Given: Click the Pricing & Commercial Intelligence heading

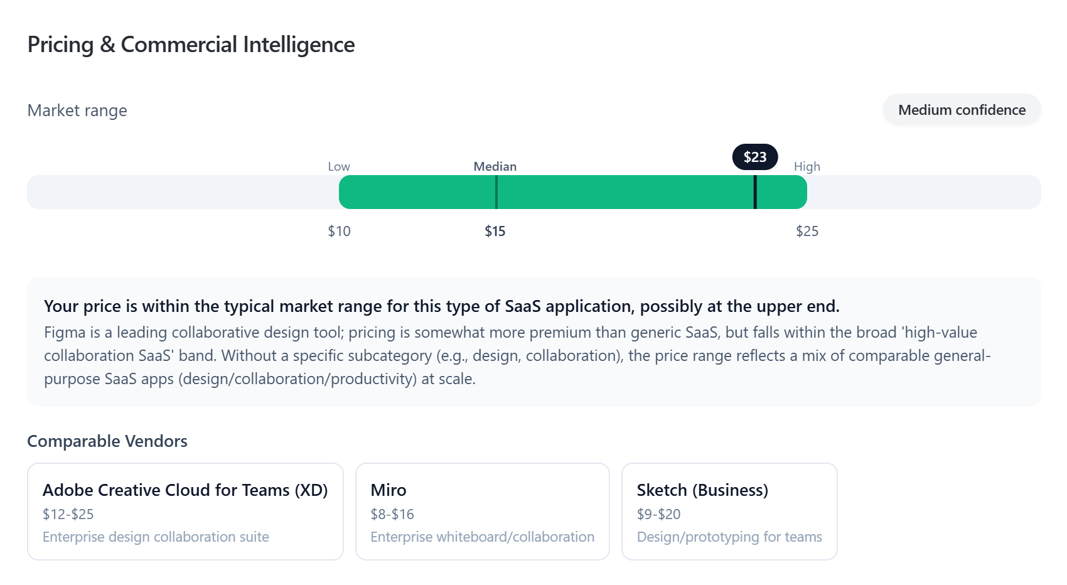Looking at the screenshot, I should coord(191,45).
